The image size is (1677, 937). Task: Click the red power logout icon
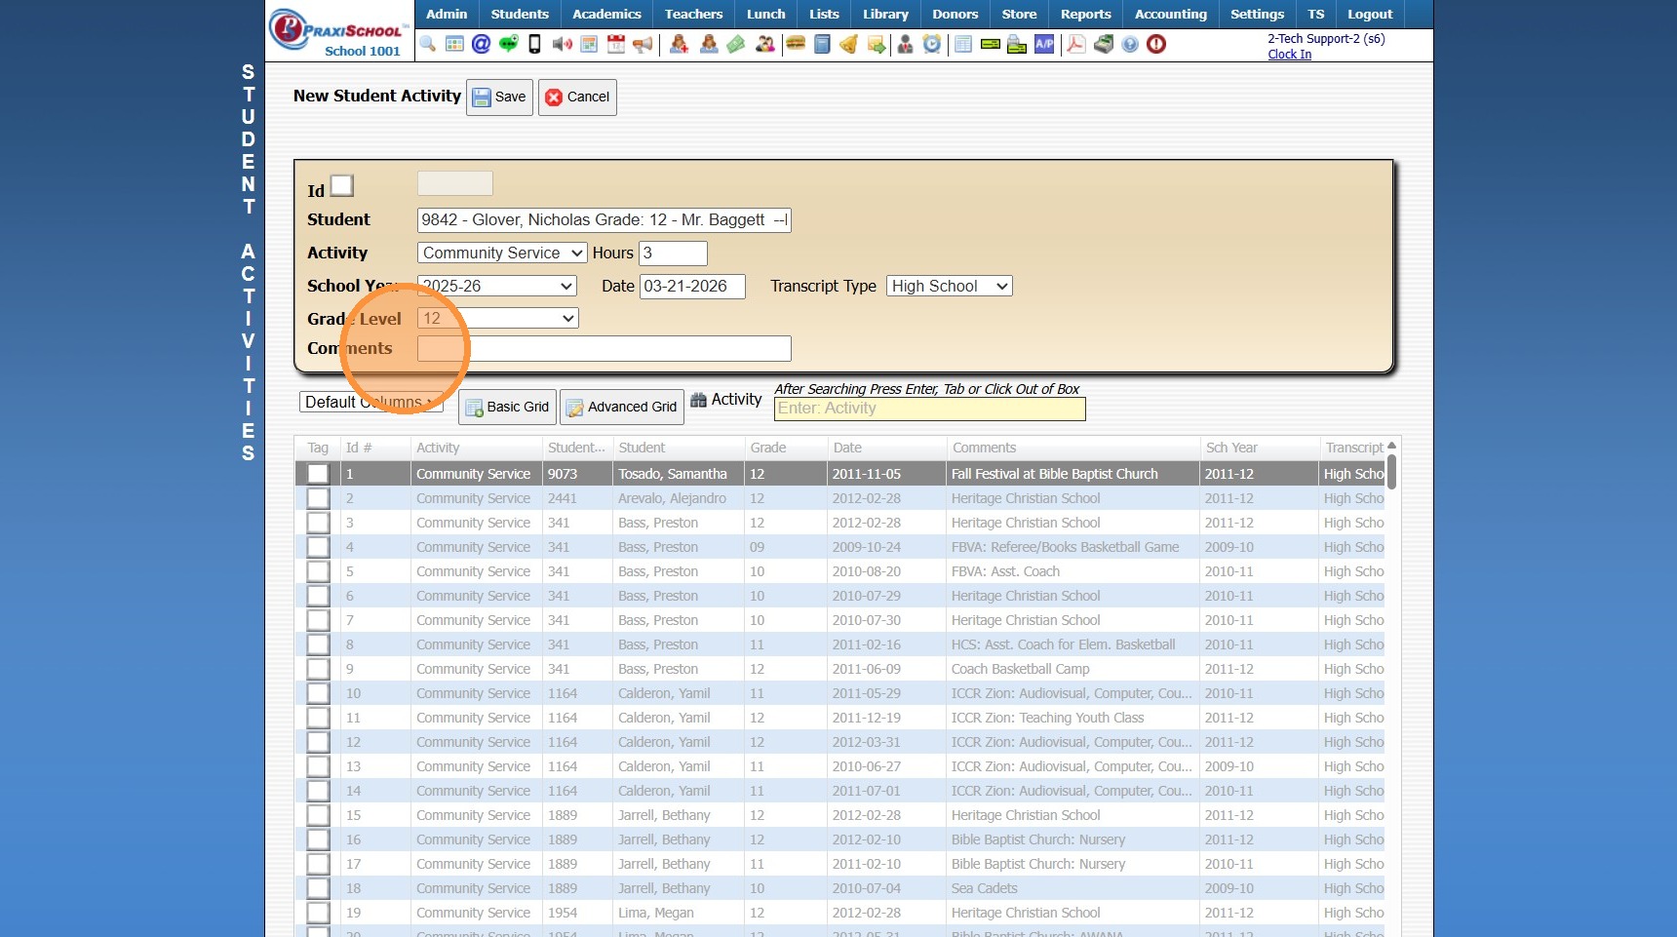pos(1156,44)
